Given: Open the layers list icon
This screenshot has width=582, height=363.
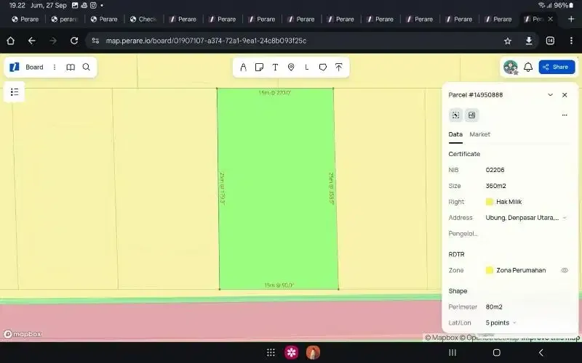Looking at the screenshot, I should pos(15,92).
